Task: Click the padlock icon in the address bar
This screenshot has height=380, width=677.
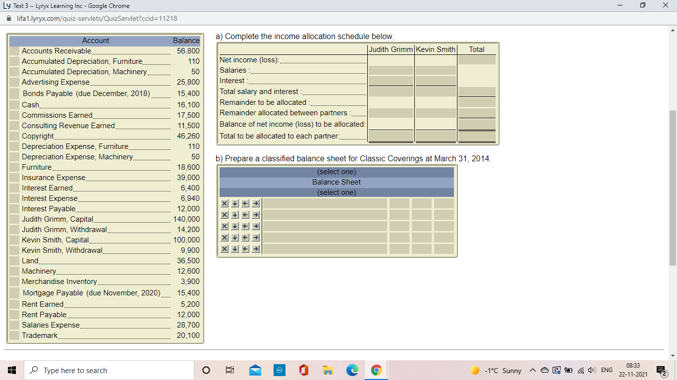Action: (x=10, y=17)
